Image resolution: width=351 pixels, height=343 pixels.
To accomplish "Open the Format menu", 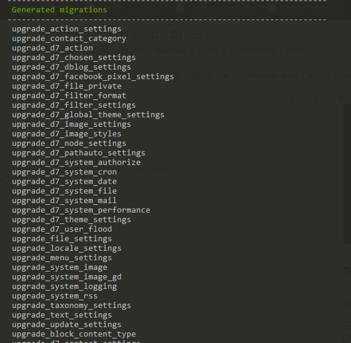I will pos(171,50).
